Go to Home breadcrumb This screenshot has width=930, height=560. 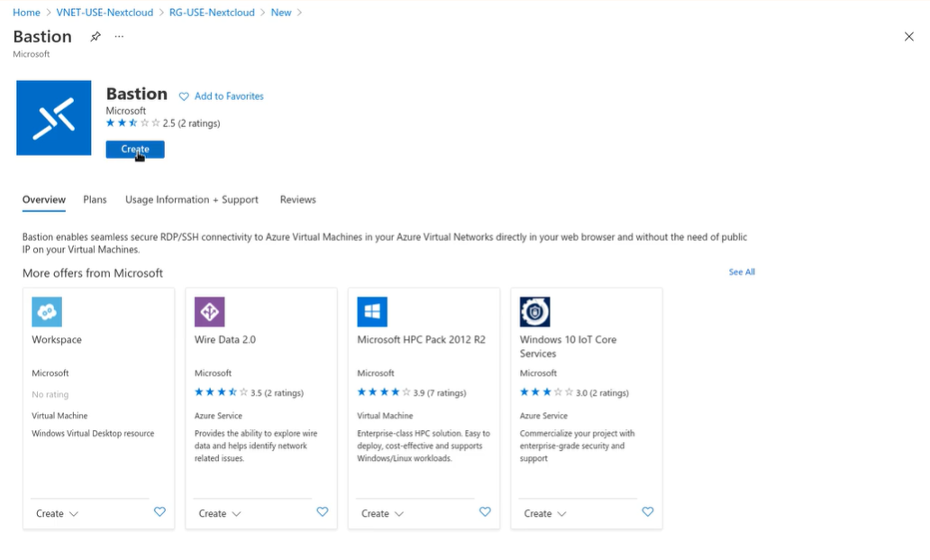27,13
